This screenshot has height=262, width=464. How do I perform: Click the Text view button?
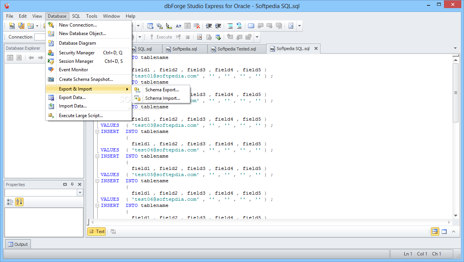coord(96,232)
